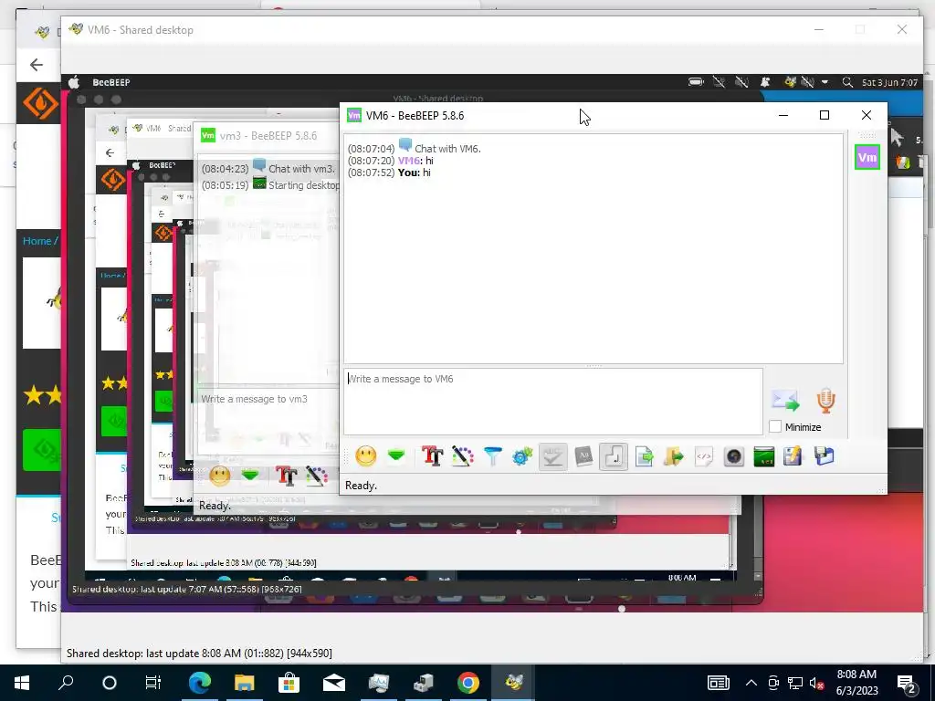Image resolution: width=935 pixels, height=701 pixels.
Task: Click the notification bell icon in the macOS menu bar
Action: point(765,82)
